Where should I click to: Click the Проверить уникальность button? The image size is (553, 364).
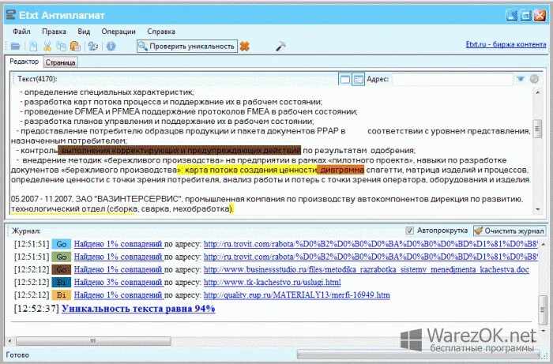point(187,46)
